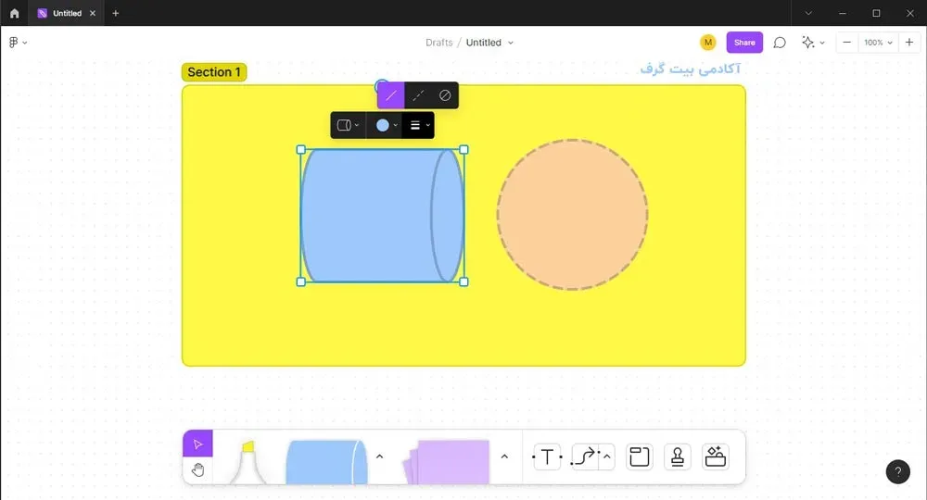Open a new tab with the plus button
927x500 pixels.
[x=116, y=13]
